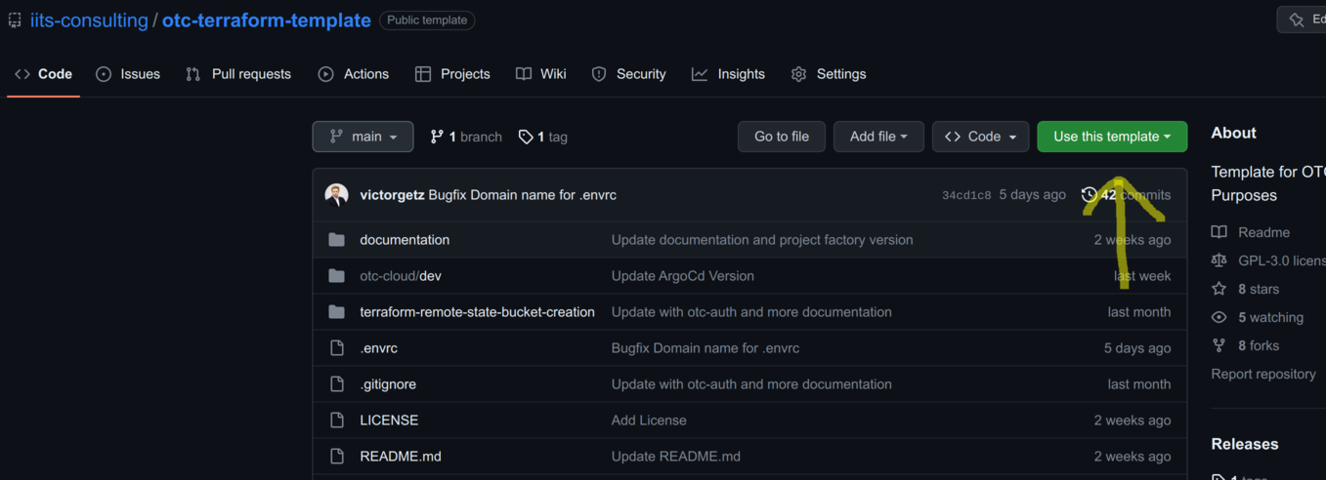The image size is (1326, 480).
Task: Open the Pull requests tab
Action: (x=238, y=74)
